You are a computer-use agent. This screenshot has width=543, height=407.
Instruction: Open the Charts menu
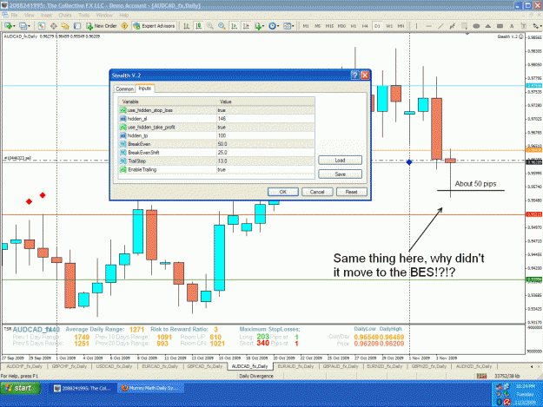coord(65,16)
